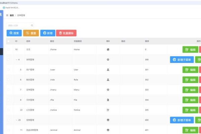
Task: Focus the 请输入名称 search input field
Action: pyautogui.click(x=18, y=25)
